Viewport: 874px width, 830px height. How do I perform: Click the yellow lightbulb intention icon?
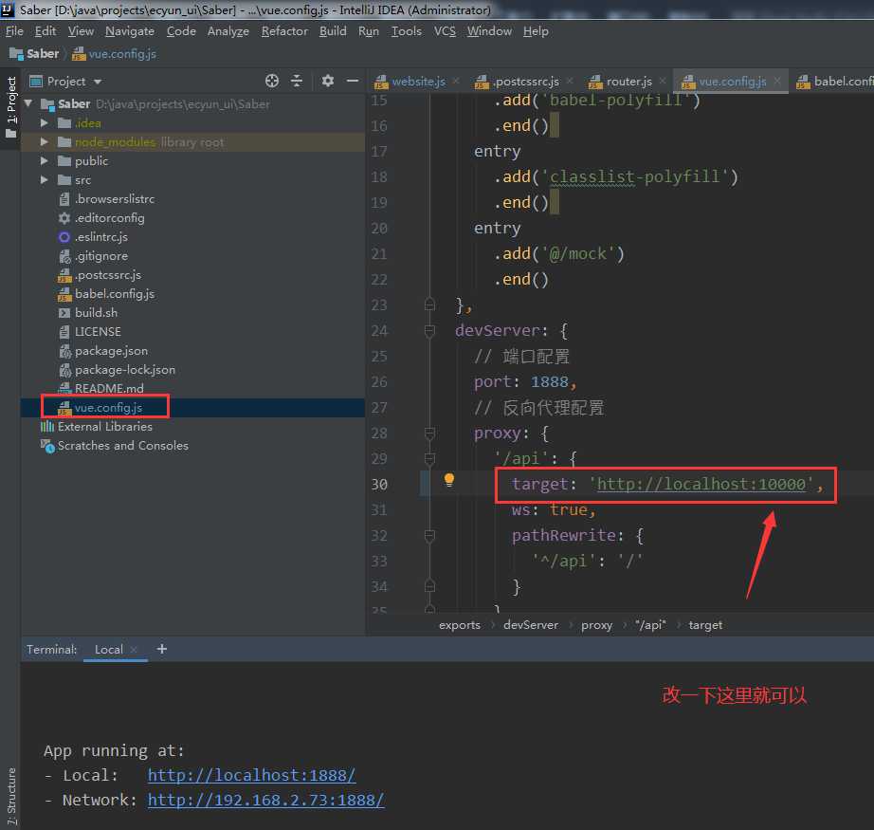click(449, 480)
